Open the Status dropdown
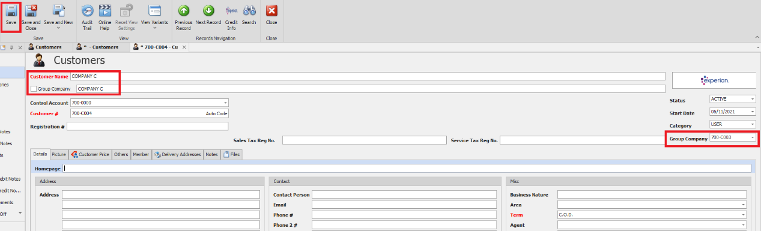This screenshot has width=761, height=231. click(x=753, y=99)
